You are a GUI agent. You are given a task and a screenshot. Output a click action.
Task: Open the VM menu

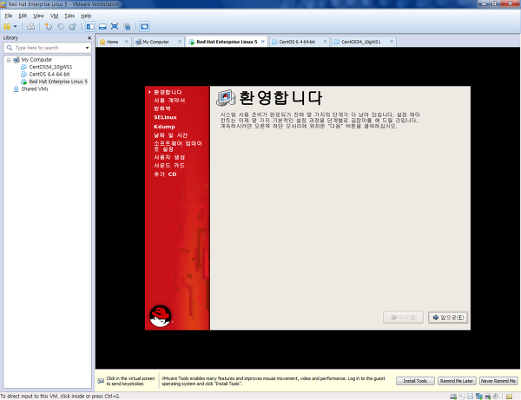[54, 16]
